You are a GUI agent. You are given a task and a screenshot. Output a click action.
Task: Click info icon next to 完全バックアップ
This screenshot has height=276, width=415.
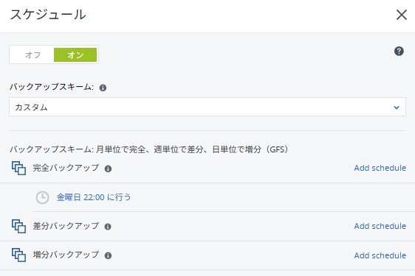tap(108, 169)
